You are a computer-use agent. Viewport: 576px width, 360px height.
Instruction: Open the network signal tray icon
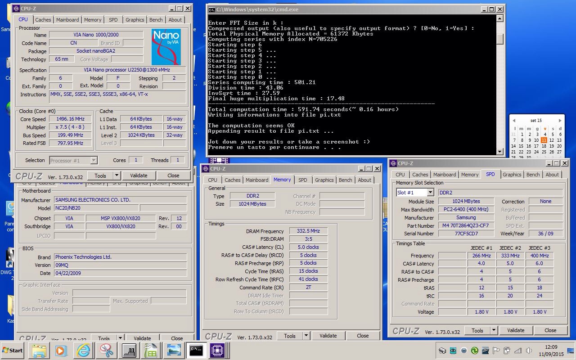click(x=517, y=351)
